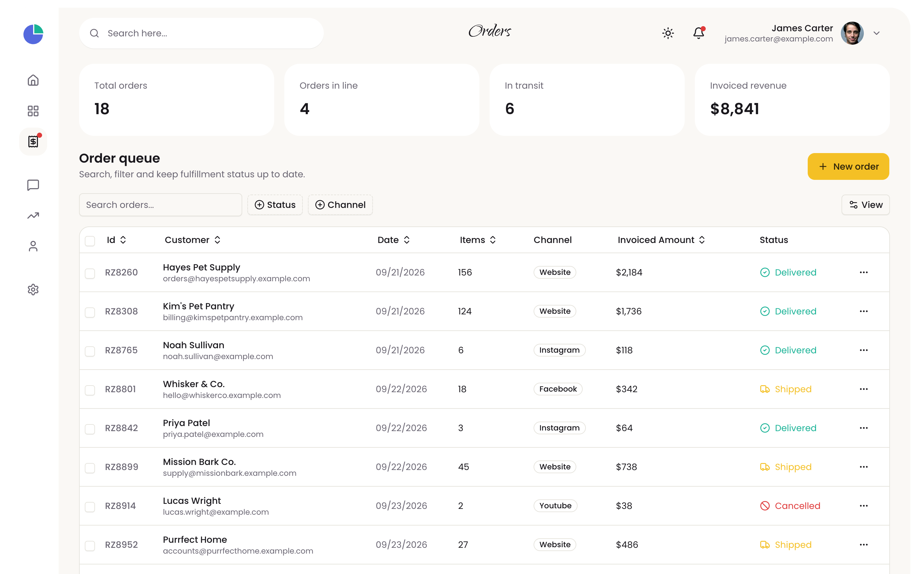
Task: Click the magnifier icon in top search bar
Action: pyautogui.click(x=94, y=33)
